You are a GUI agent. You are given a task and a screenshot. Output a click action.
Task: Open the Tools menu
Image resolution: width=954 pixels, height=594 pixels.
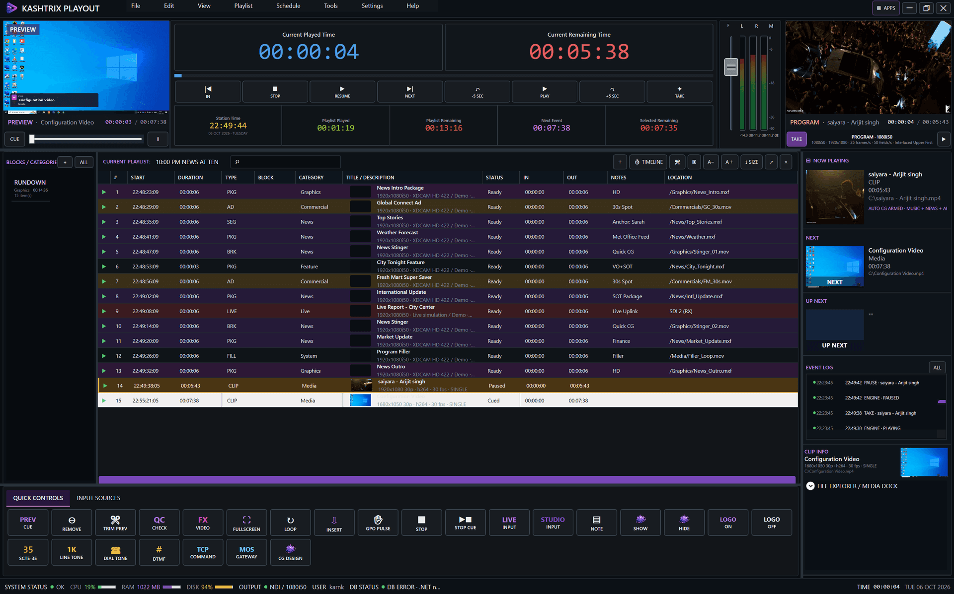tap(330, 6)
